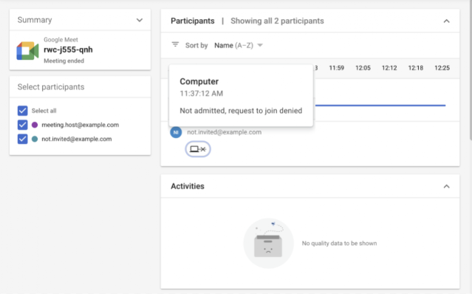Click the purple dot next to meeting.host@example.com

(x=35, y=125)
